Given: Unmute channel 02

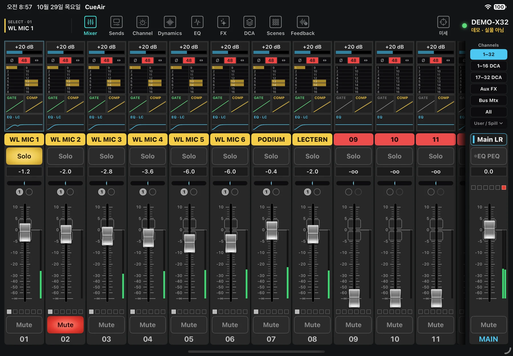Looking at the screenshot, I should (65, 325).
